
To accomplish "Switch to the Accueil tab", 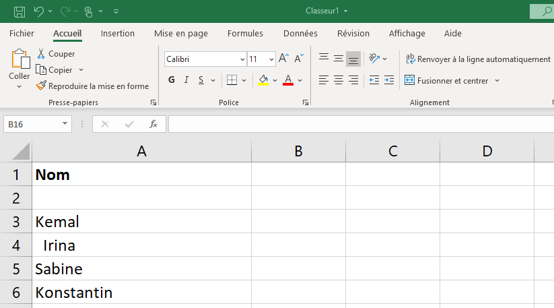I will [x=67, y=34].
